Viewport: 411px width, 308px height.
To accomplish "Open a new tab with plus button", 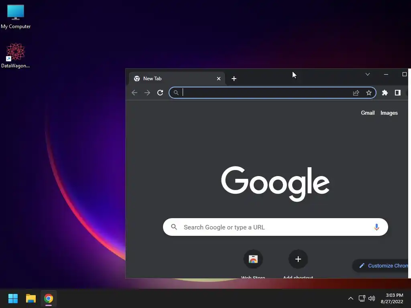I will coord(234,79).
